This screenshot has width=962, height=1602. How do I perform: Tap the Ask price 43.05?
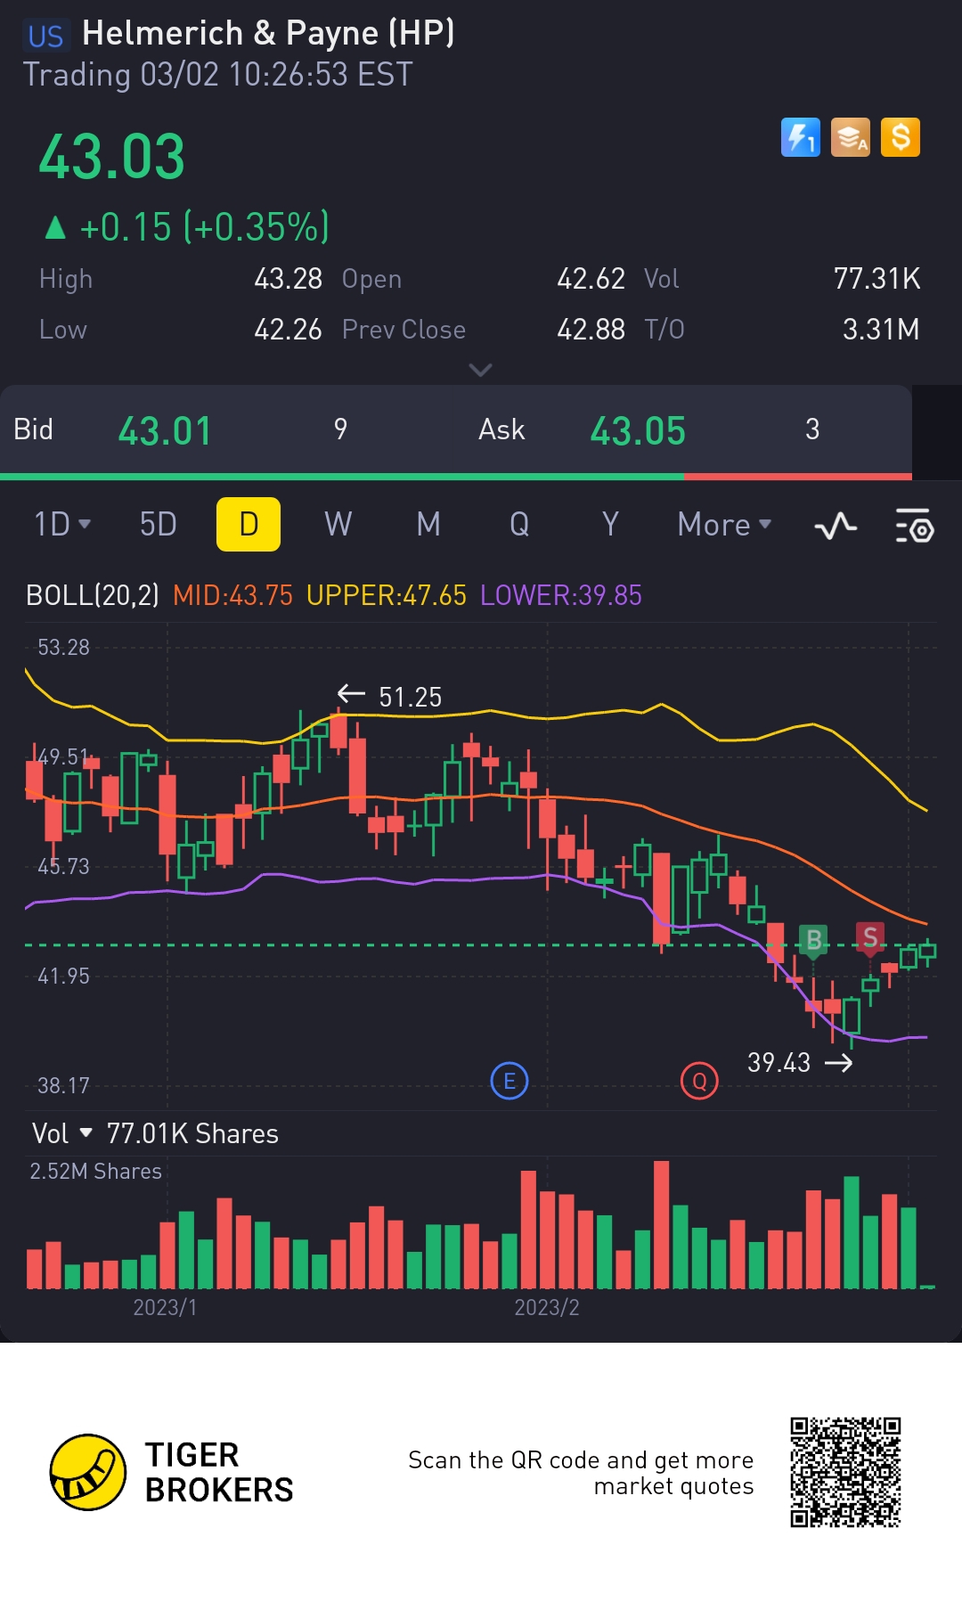[x=638, y=431]
